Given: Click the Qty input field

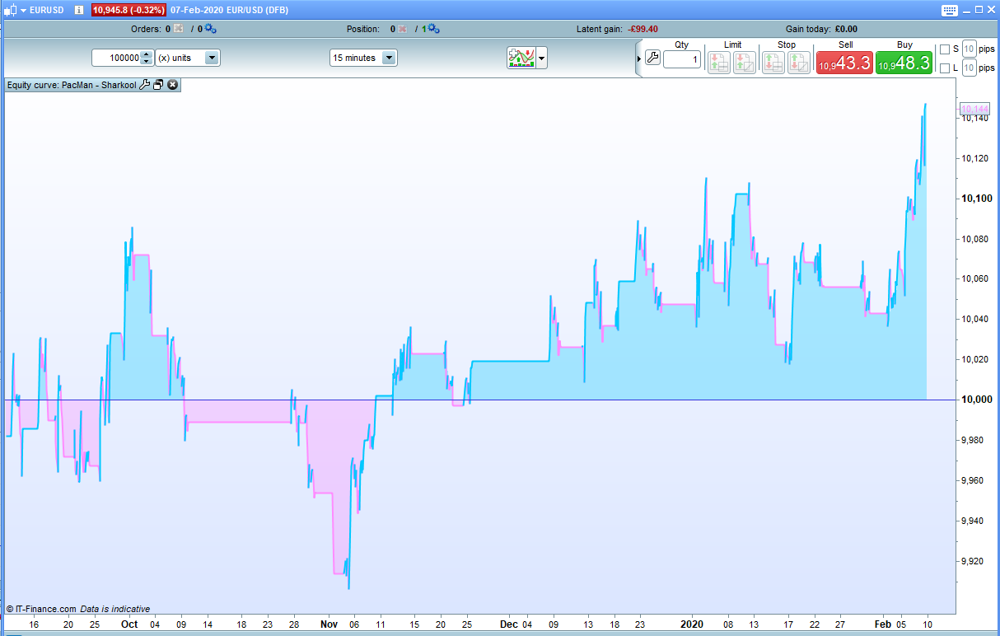Looking at the screenshot, I should tap(682, 59).
